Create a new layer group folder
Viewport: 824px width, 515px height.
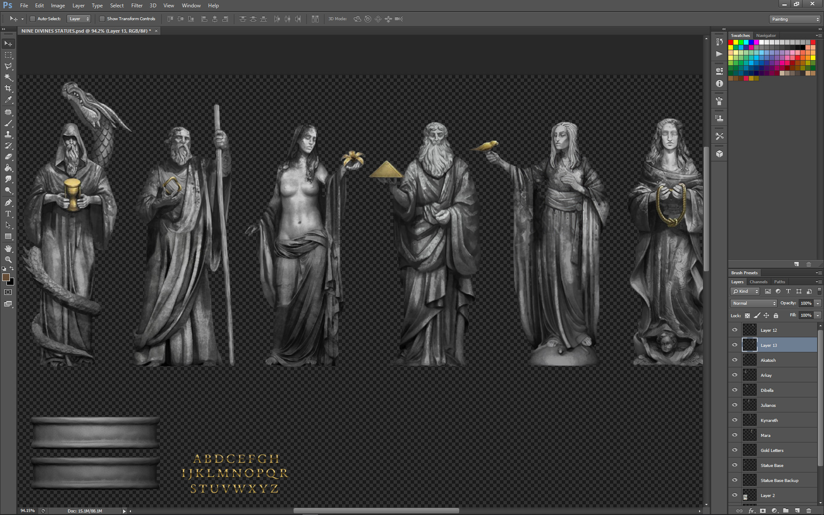(785, 511)
